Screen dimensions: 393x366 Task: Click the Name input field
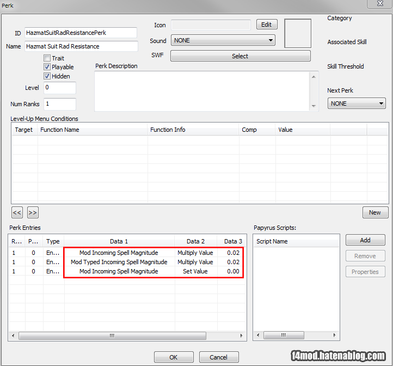(81, 46)
